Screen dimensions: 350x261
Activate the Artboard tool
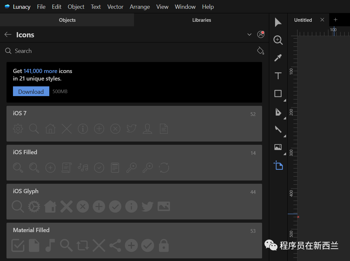(x=278, y=165)
